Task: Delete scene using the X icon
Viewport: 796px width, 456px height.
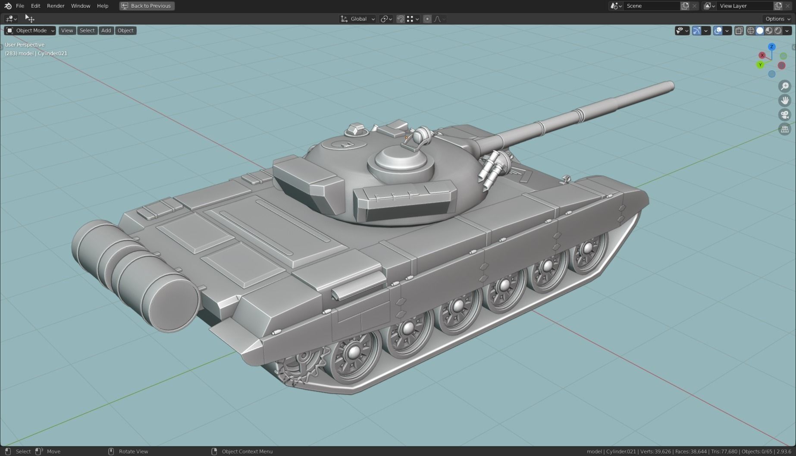Action: (694, 6)
